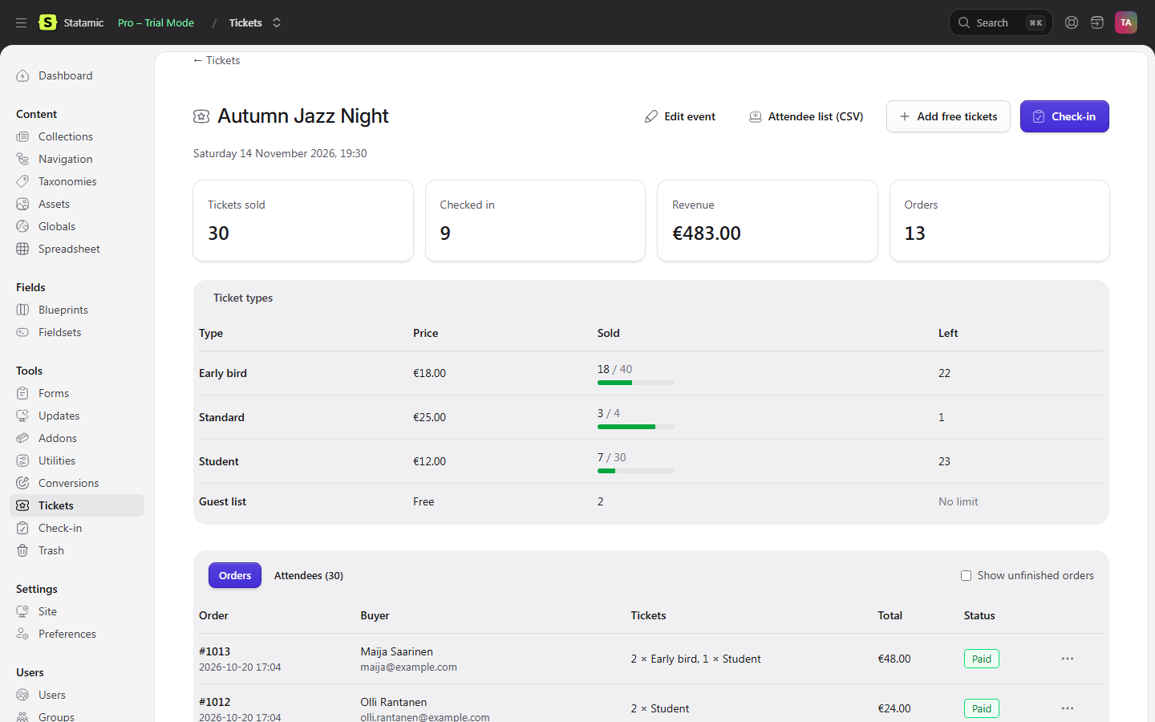Click the Navigation sidebar icon
Viewport: 1155px width, 722px height.
(x=22, y=159)
